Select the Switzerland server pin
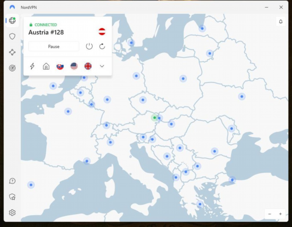 pyautogui.click(x=106, y=125)
